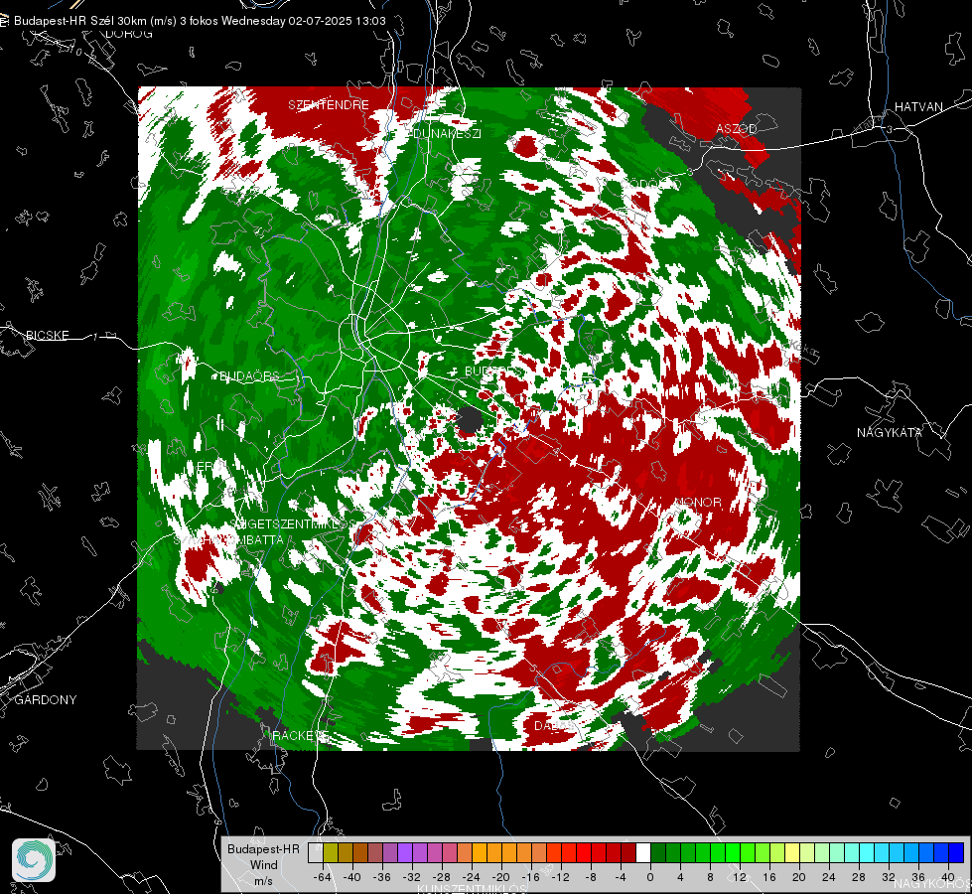This screenshot has width=972, height=894.
Task: Click the 20 value on the scale
Action: (799, 877)
